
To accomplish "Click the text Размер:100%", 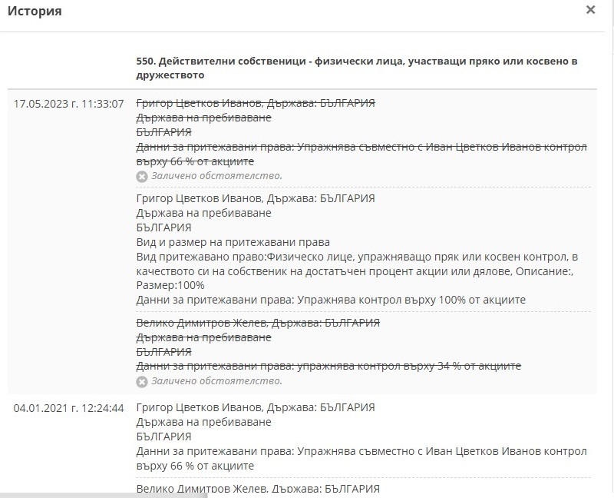I will pos(170,285).
